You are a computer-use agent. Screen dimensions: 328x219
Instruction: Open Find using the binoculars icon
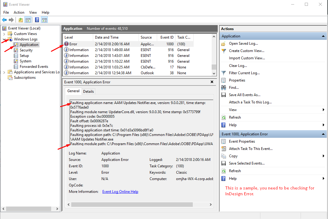coord(223,87)
